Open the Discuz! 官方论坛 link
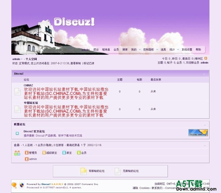The width and height of the screenshot is (221, 193). 34,131
